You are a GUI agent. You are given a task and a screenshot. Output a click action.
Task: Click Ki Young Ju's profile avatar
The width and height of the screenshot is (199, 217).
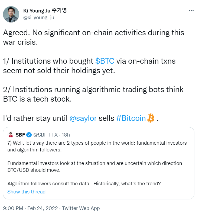(11, 14)
